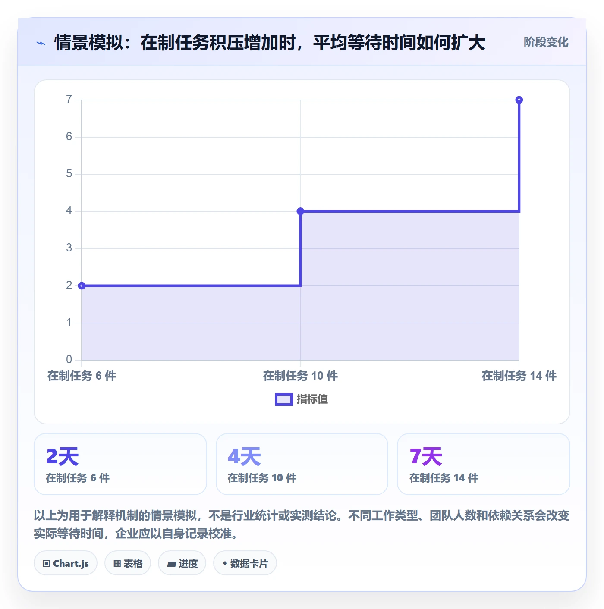604x609 pixels.
Task: Click the 在制任务 14 件 caption under 7天
Action: tap(444, 478)
